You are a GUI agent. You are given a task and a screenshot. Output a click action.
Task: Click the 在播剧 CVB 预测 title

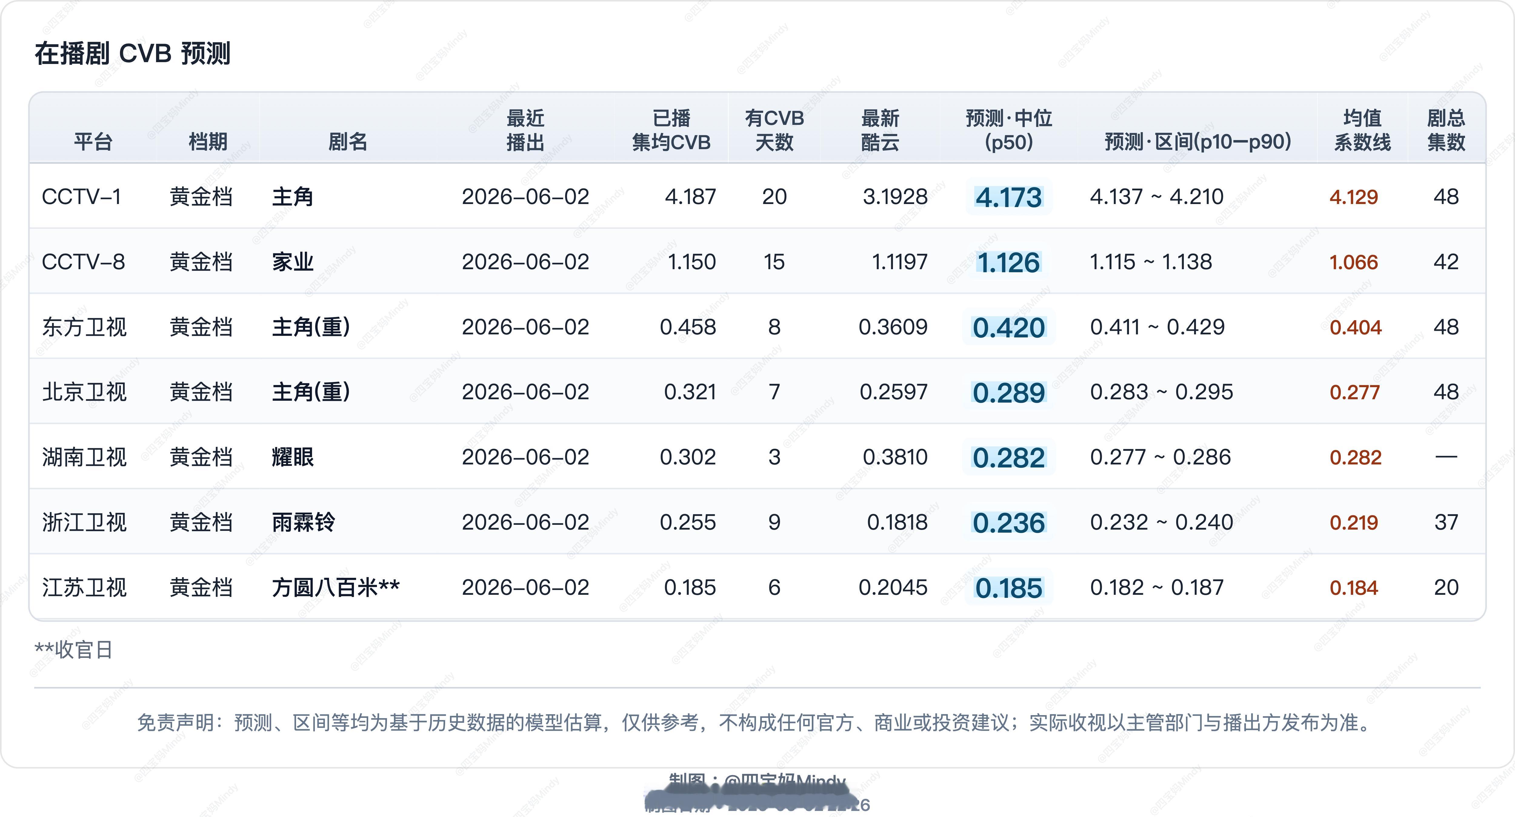tap(132, 54)
